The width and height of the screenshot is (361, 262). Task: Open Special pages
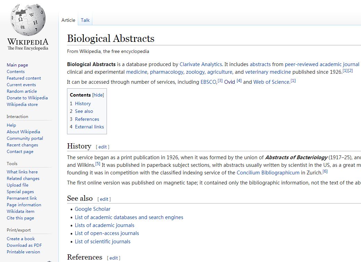[x=20, y=191]
